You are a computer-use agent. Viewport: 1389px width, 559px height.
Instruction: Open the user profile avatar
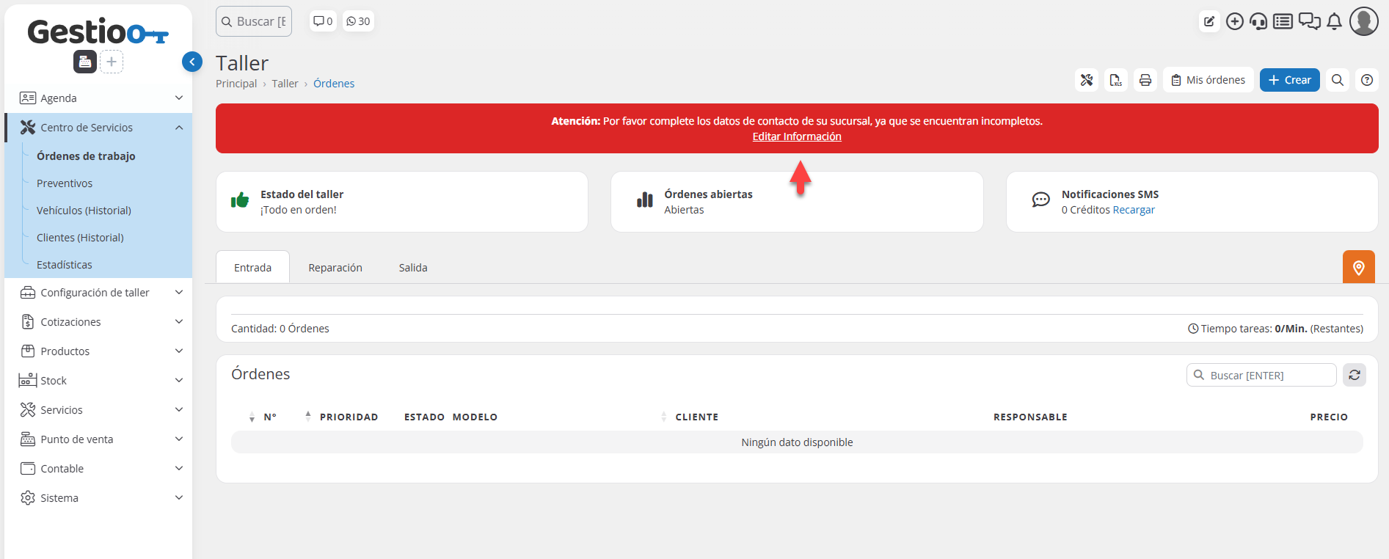[1364, 21]
